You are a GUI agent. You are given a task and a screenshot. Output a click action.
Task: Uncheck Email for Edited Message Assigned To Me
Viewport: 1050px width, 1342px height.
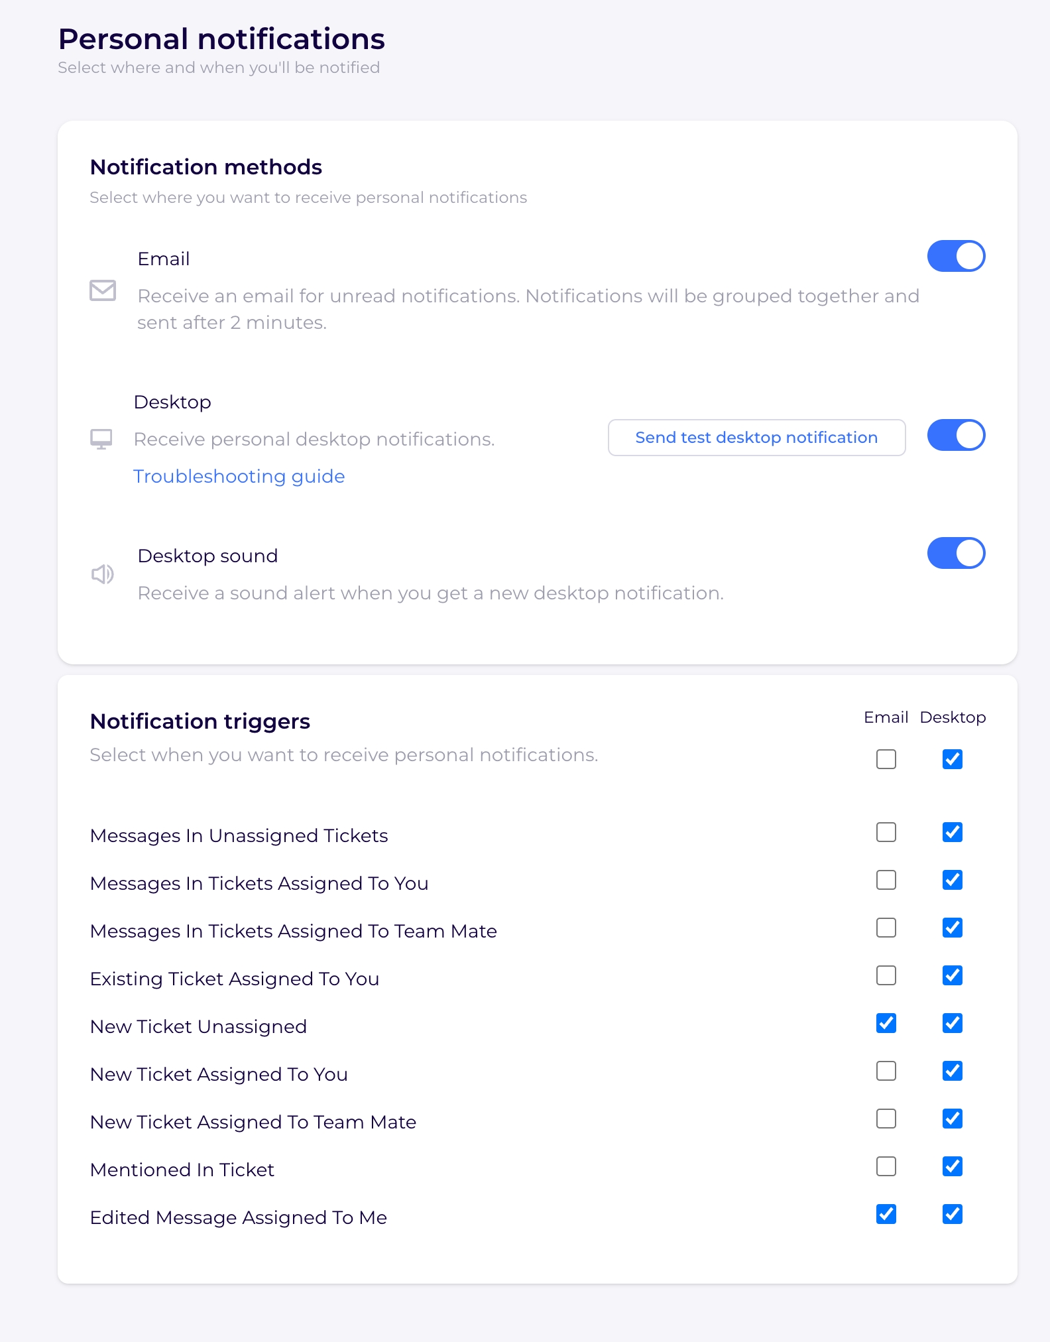(x=886, y=1214)
